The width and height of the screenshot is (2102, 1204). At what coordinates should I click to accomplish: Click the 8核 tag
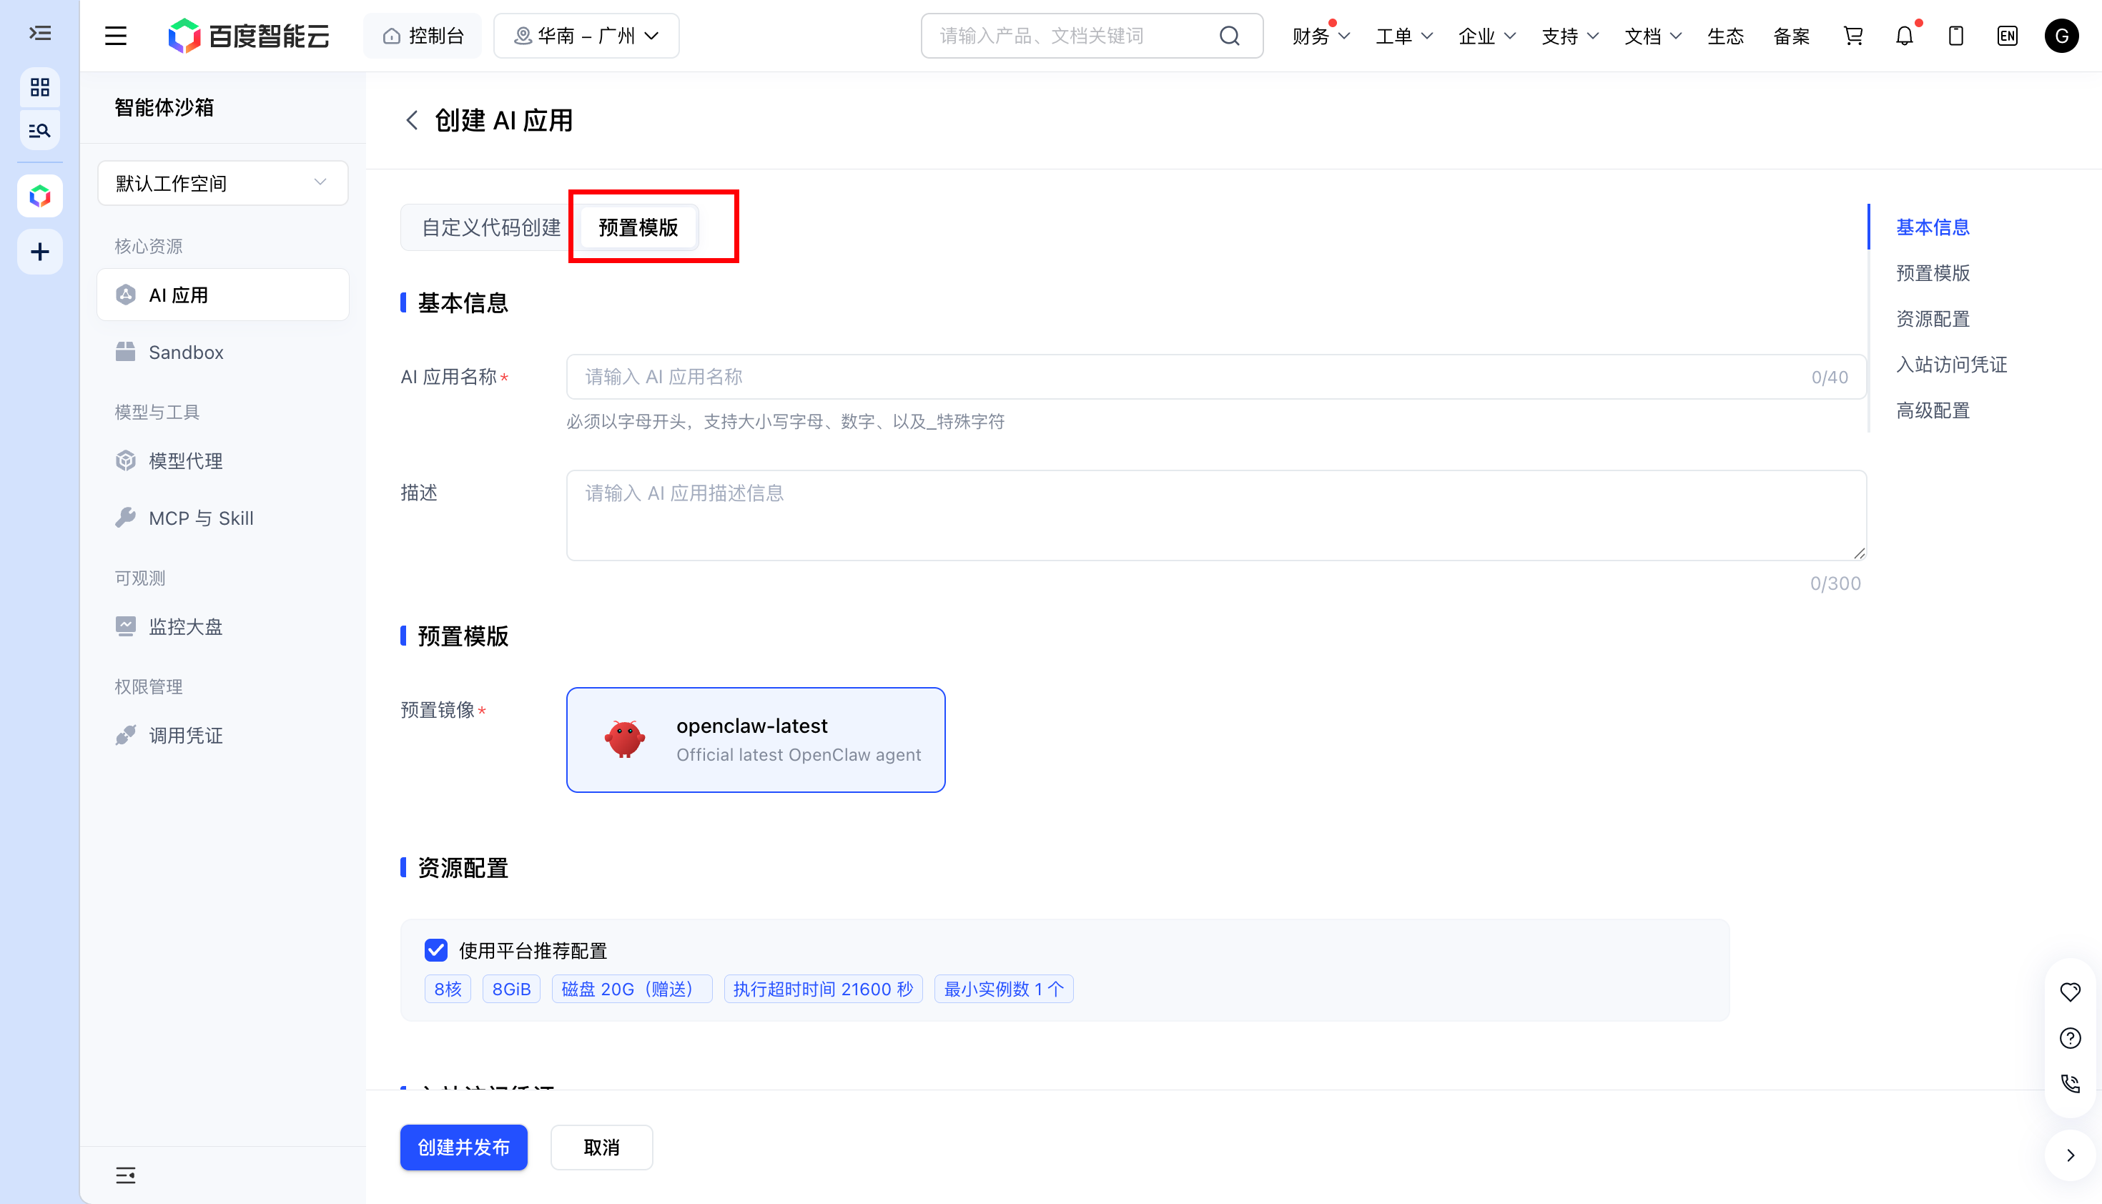(x=448, y=989)
